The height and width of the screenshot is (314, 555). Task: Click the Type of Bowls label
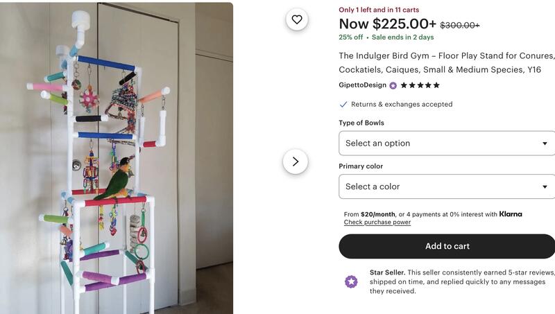(361, 123)
